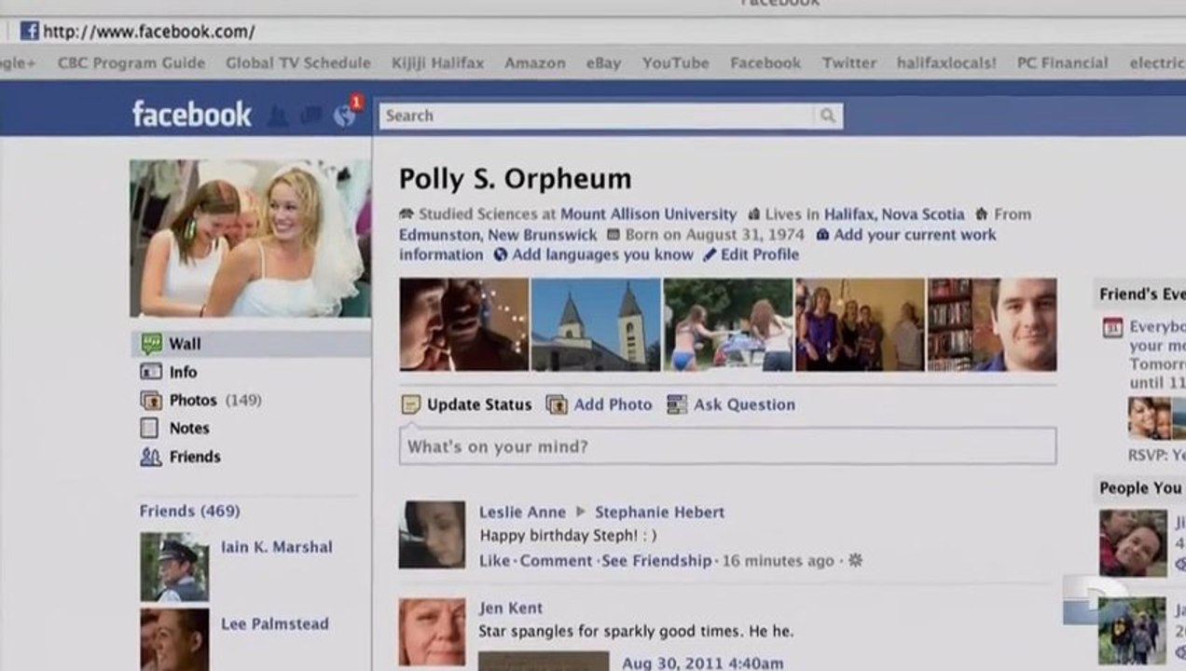This screenshot has height=671, width=1186.
Task: Open the bookshelf man photo thumbnail
Action: 992,324
